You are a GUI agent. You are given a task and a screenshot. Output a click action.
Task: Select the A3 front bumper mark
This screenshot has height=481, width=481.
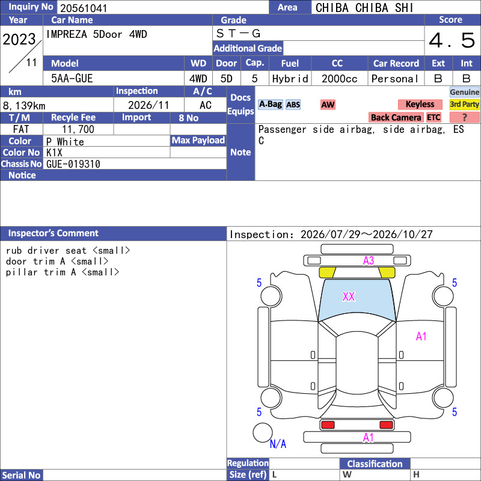369,261
